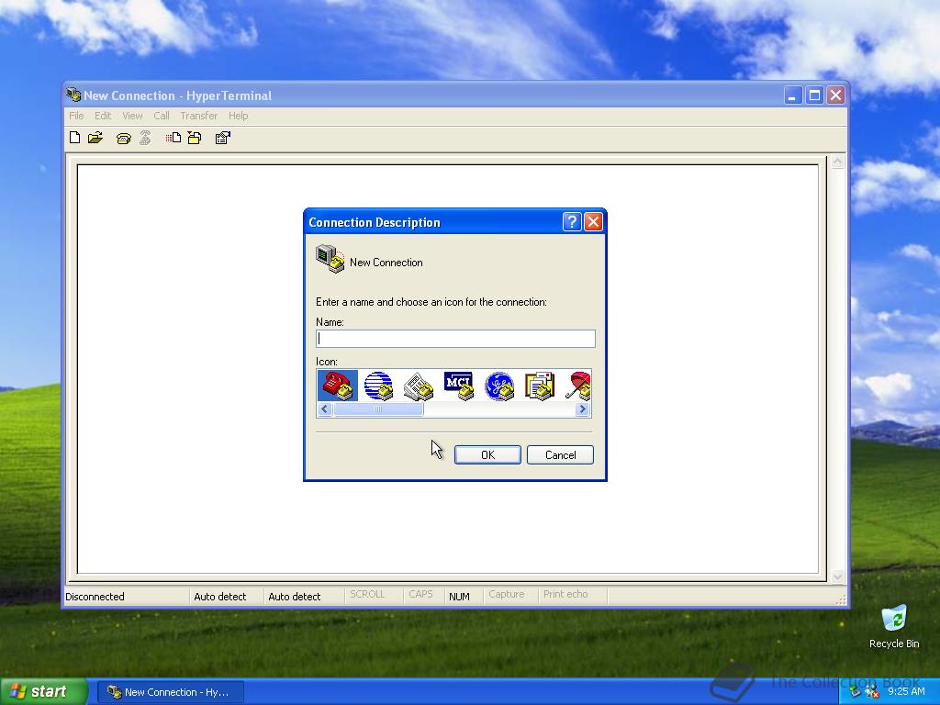
Task: Select the red telephone connection icon
Action: (338, 386)
